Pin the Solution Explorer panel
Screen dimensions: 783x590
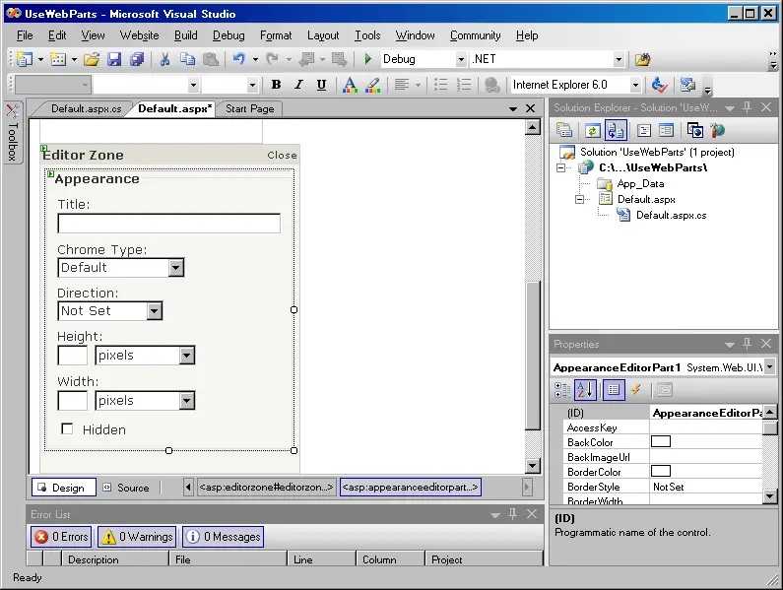coord(747,107)
